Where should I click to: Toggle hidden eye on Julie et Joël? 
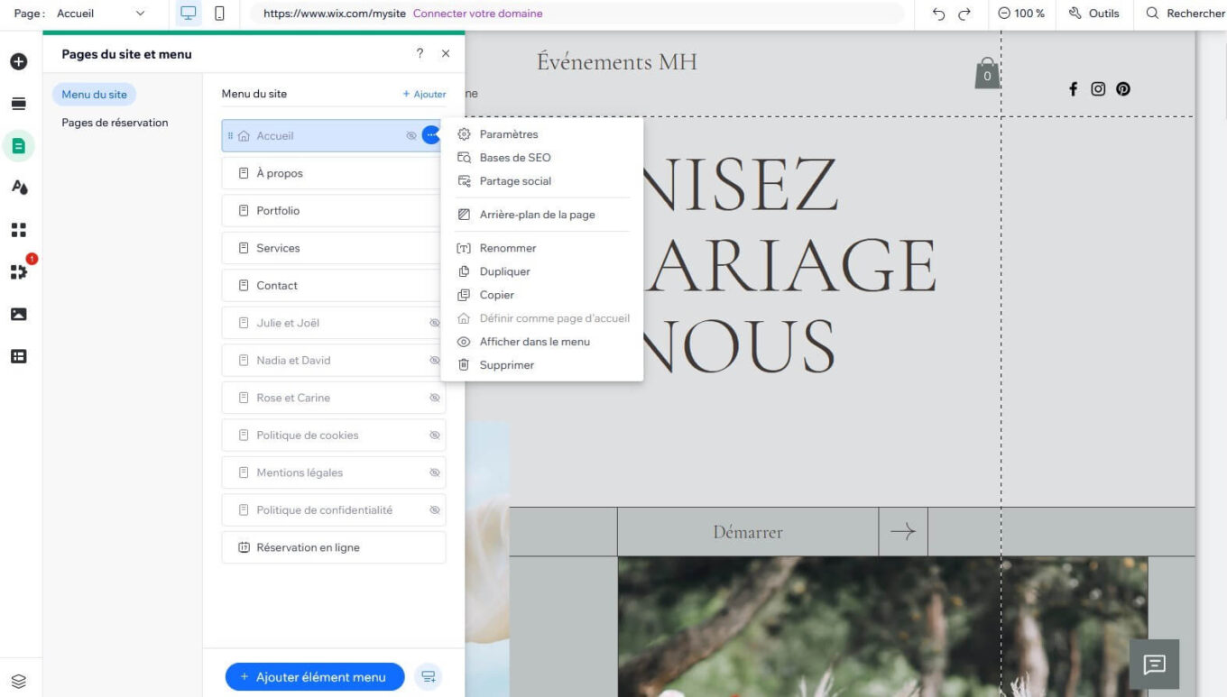(435, 323)
